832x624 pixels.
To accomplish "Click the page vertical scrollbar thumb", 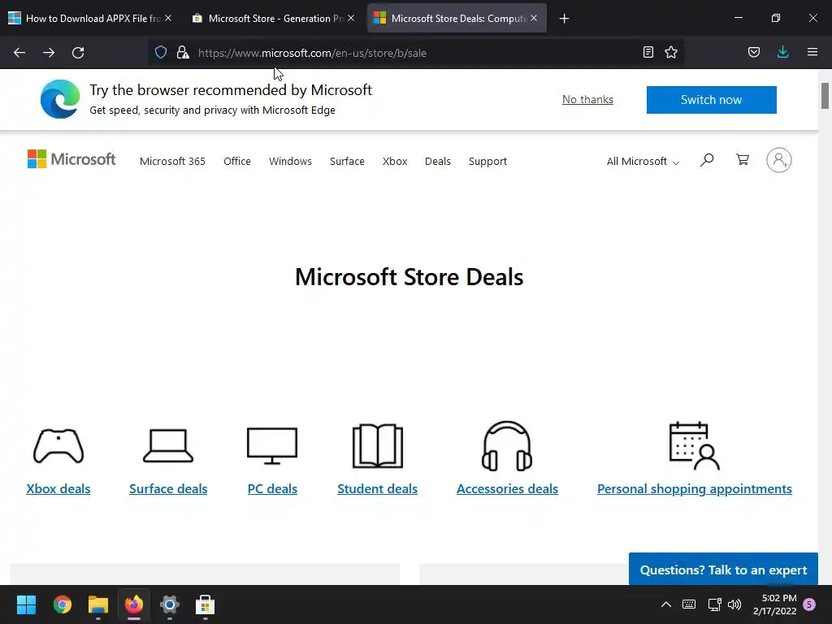I will (825, 96).
